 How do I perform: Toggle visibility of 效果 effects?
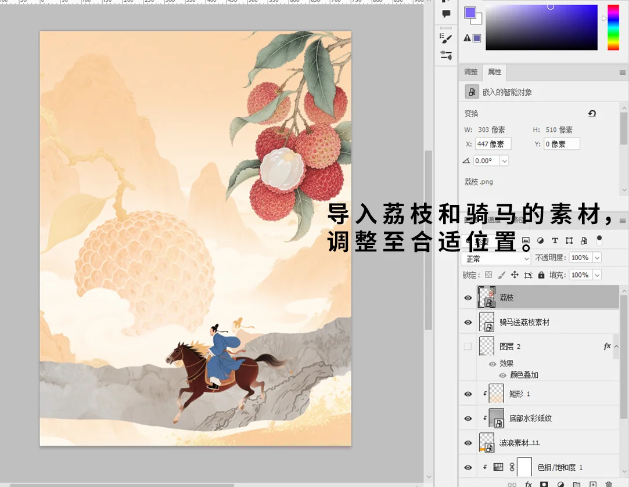492,364
